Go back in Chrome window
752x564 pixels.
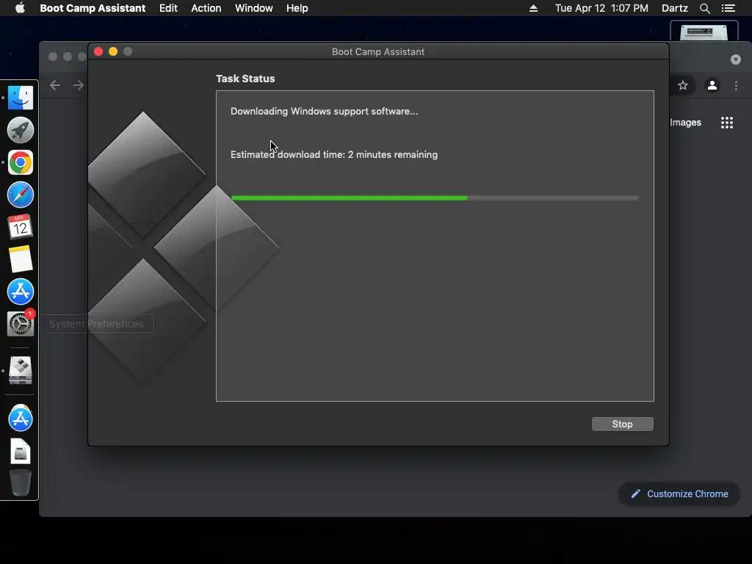tap(55, 85)
